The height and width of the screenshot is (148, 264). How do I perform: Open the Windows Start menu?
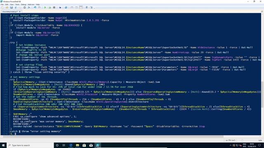3,145
